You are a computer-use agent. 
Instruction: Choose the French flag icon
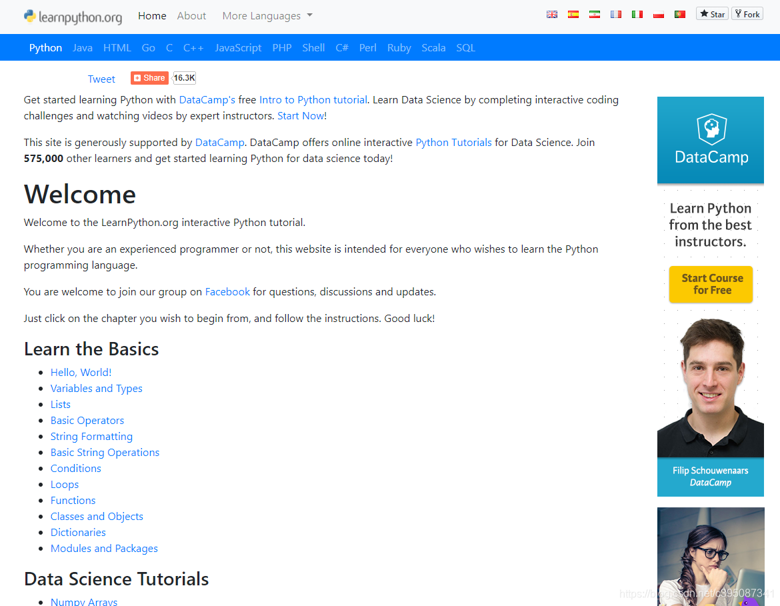coord(616,15)
